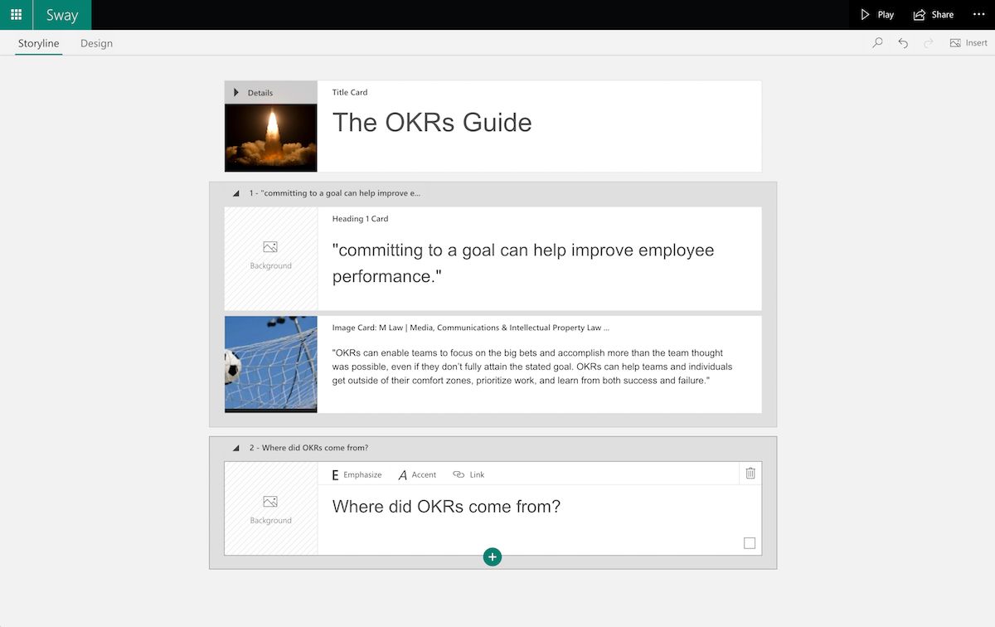
Task: Apply Accent formatting to heading
Action: tap(417, 475)
